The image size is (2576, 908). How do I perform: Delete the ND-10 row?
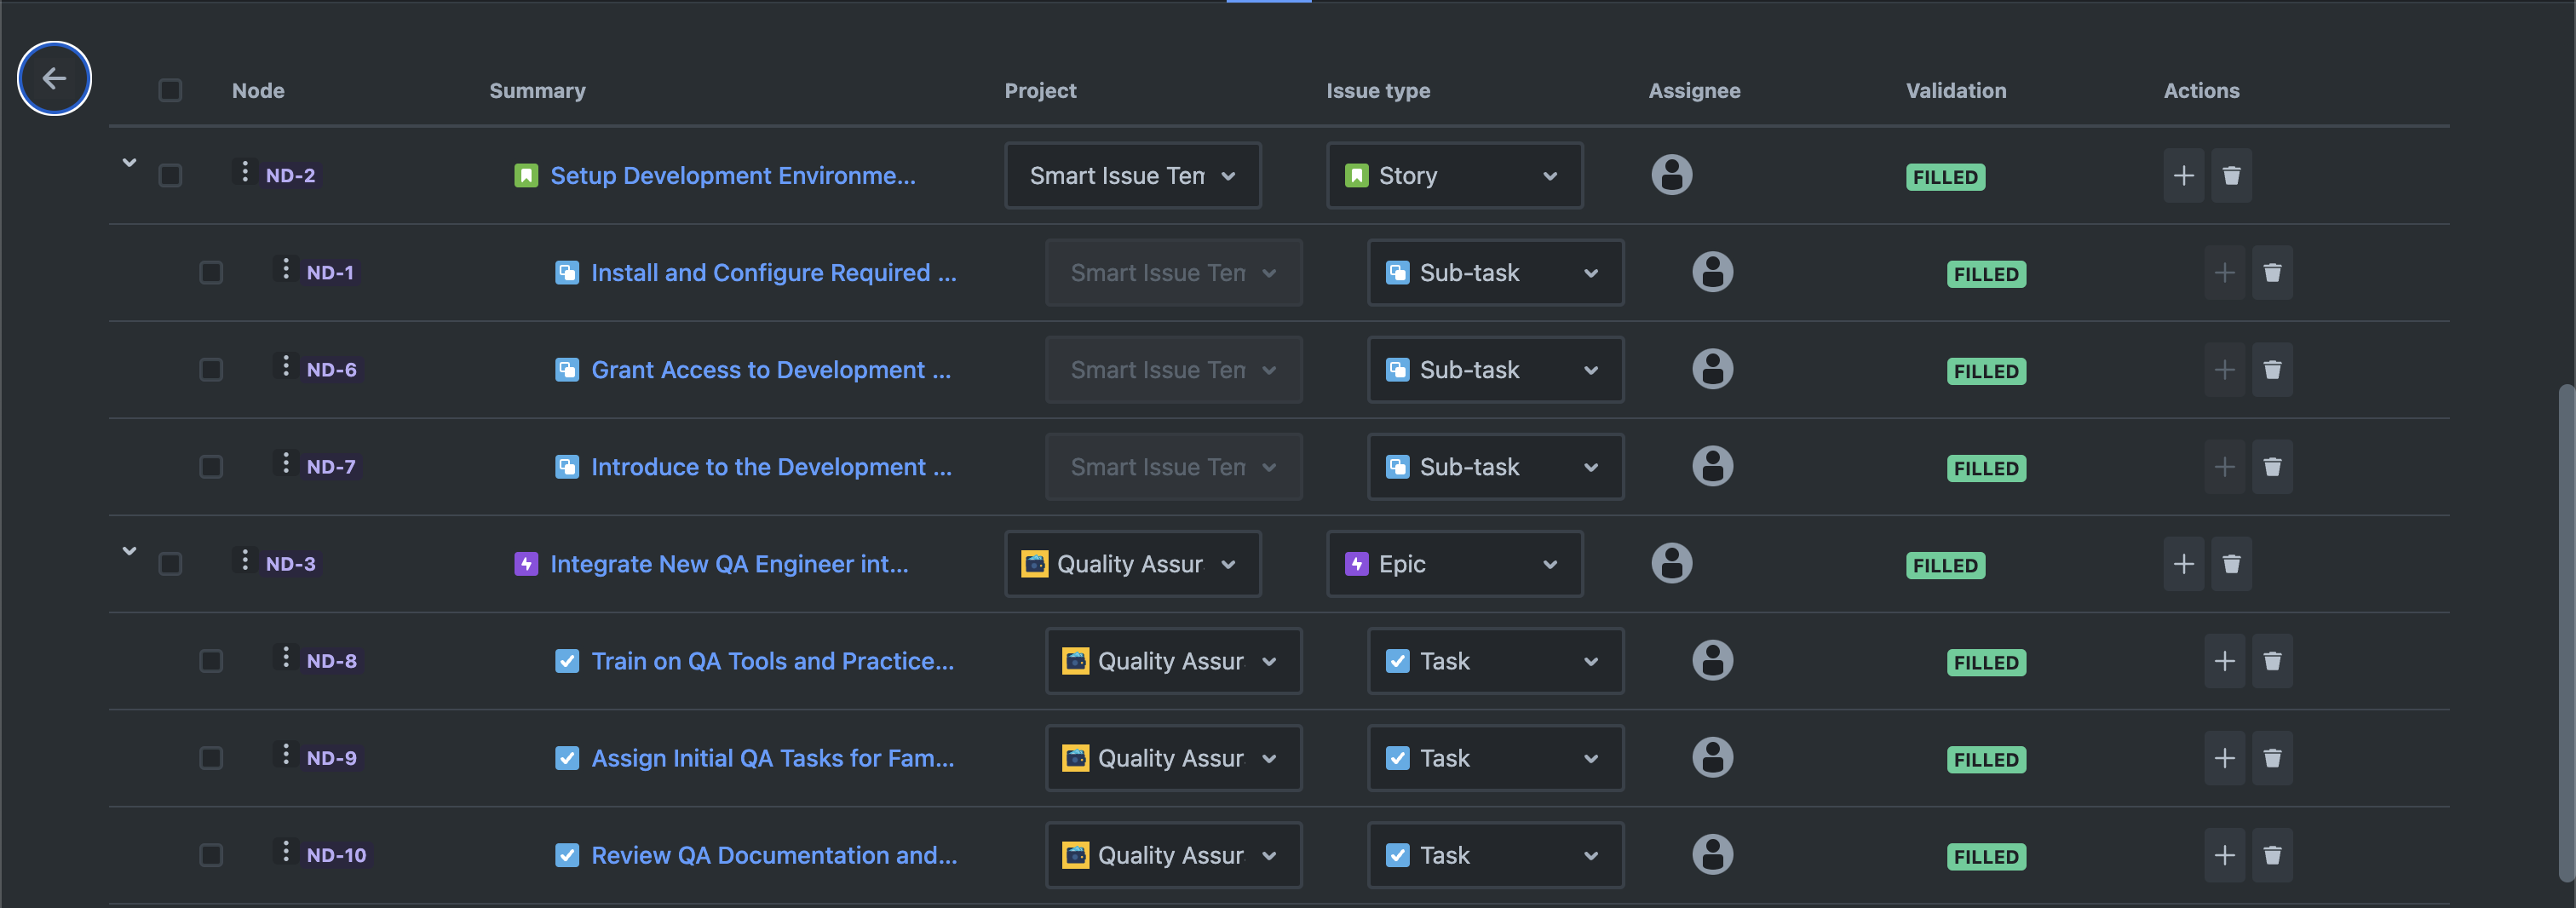click(2272, 855)
